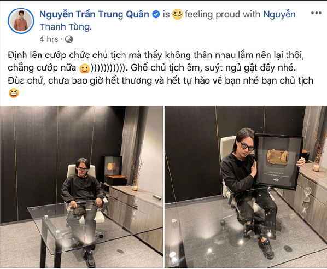Click the caption line starting 'Định lên cướp'
Viewport: 327px width, 269px height.
156,55
